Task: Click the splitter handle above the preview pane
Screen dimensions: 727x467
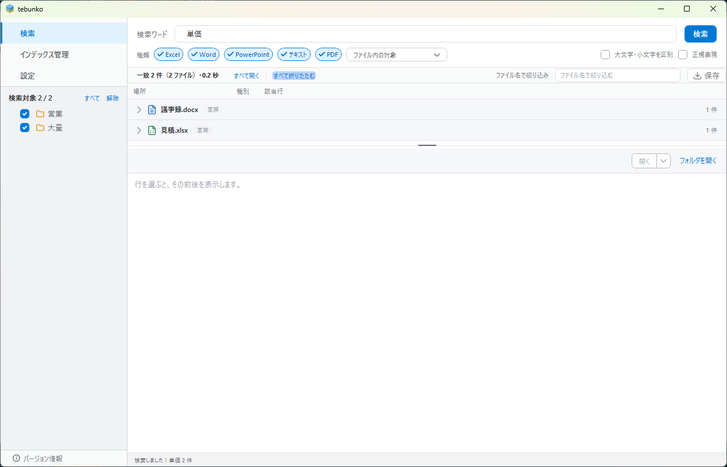Action: point(427,145)
